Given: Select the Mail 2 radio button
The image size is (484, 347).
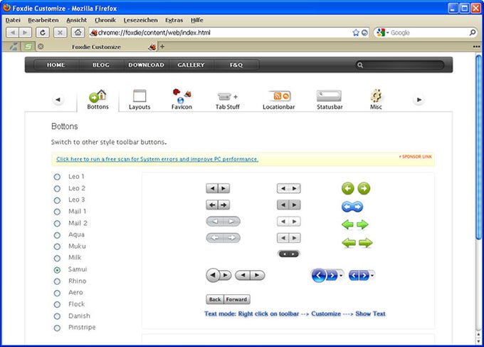Looking at the screenshot, I should pos(57,224).
